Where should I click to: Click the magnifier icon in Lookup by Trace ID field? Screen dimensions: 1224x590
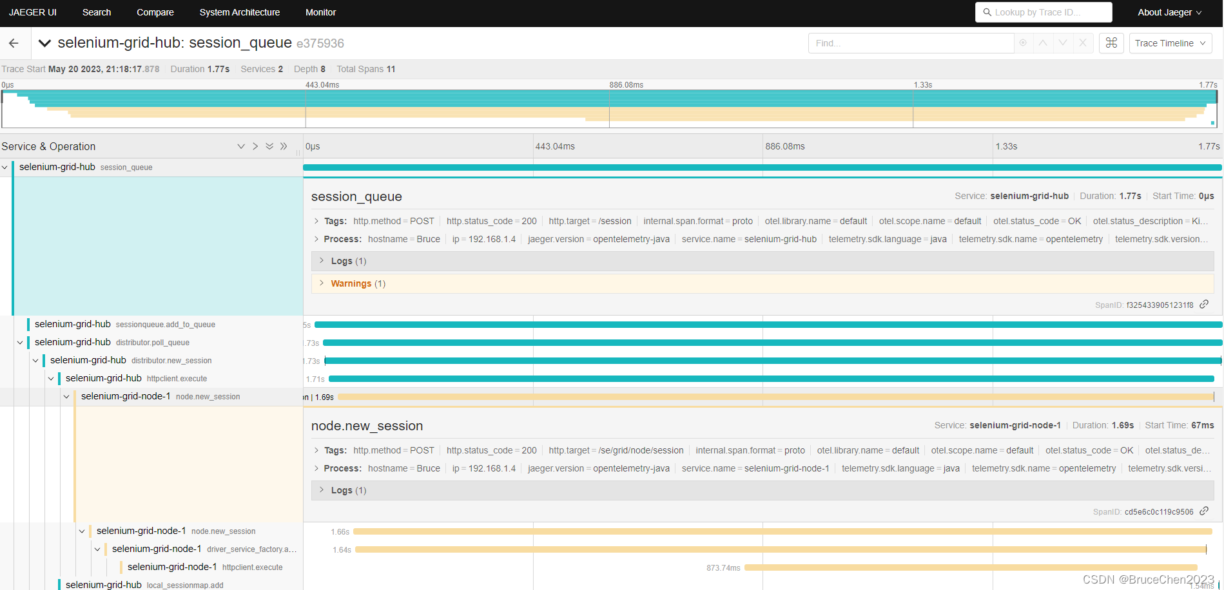[987, 12]
